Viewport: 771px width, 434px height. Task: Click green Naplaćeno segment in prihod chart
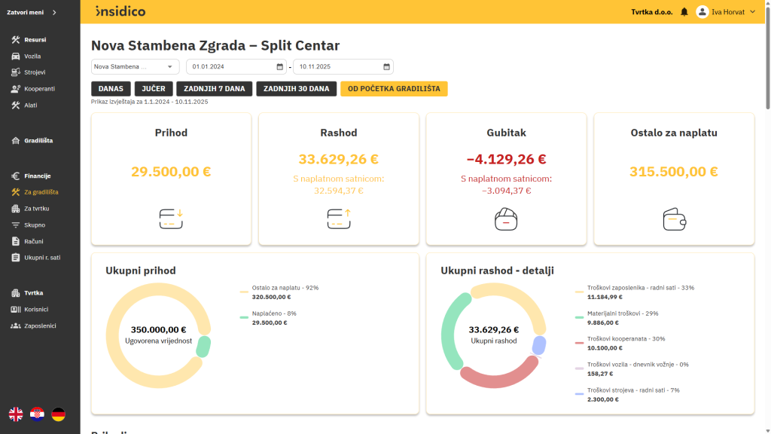pyautogui.click(x=203, y=347)
